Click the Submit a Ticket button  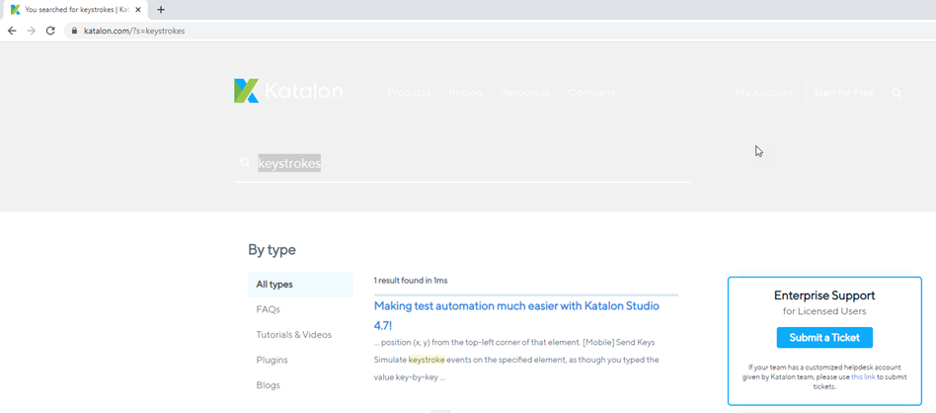coord(824,338)
